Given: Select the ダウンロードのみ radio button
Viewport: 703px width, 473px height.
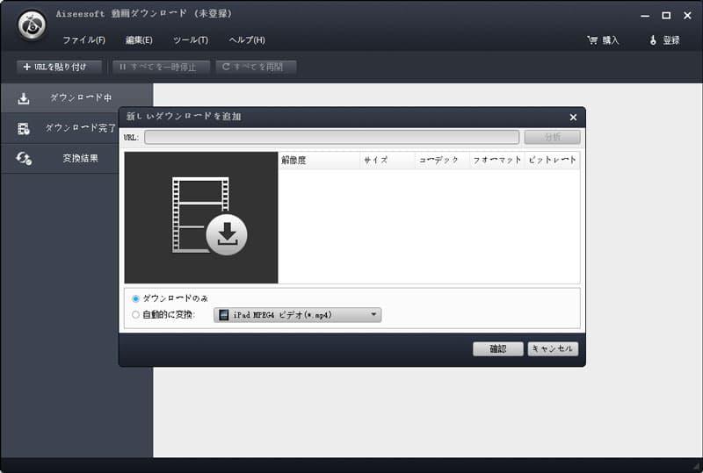Looking at the screenshot, I should coord(136,298).
